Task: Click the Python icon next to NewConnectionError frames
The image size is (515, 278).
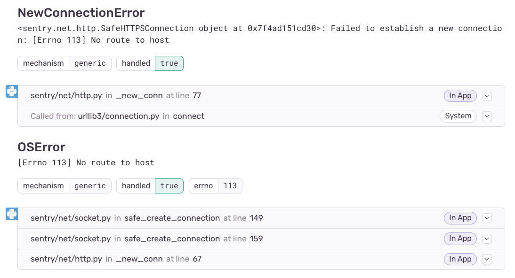Action: [11, 91]
